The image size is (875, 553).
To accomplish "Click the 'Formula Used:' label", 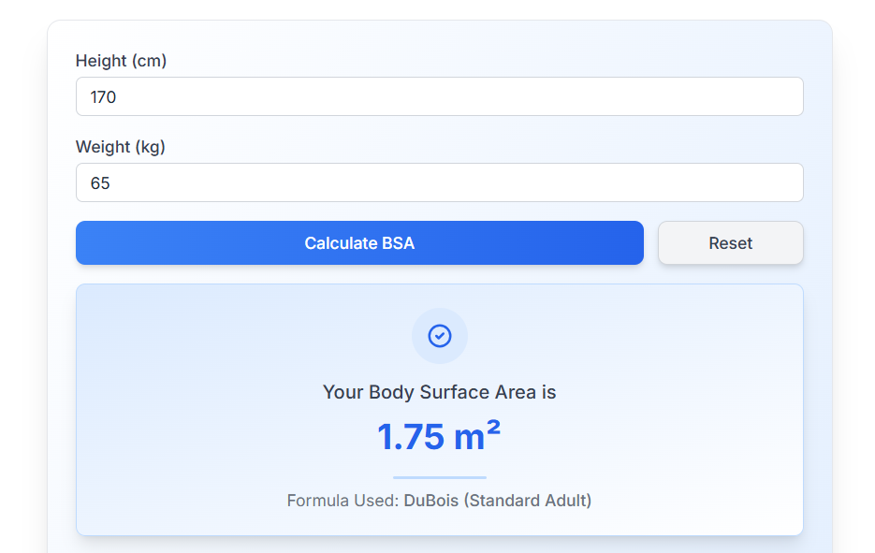I will pyautogui.click(x=343, y=501).
